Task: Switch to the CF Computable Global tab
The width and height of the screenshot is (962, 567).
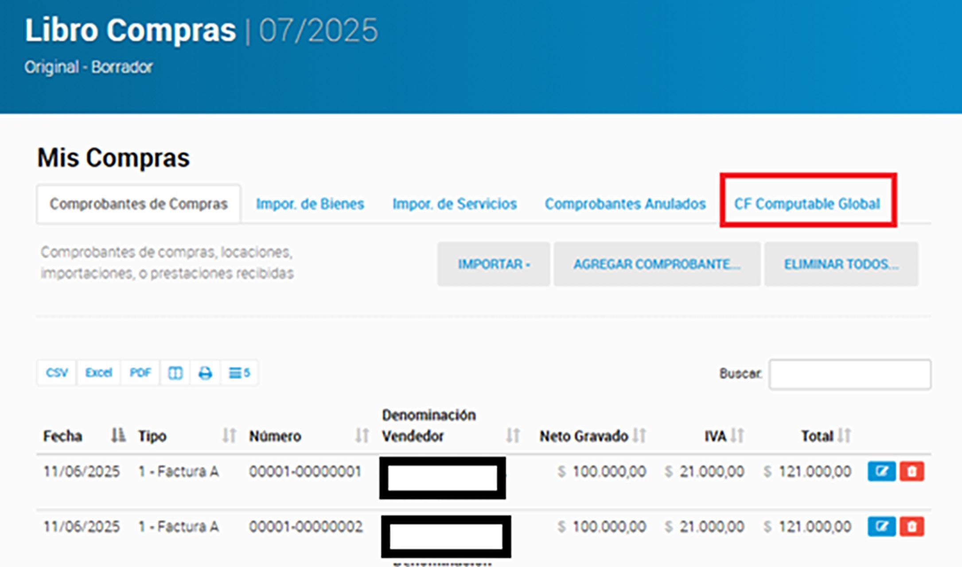Action: (x=807, y=204)
